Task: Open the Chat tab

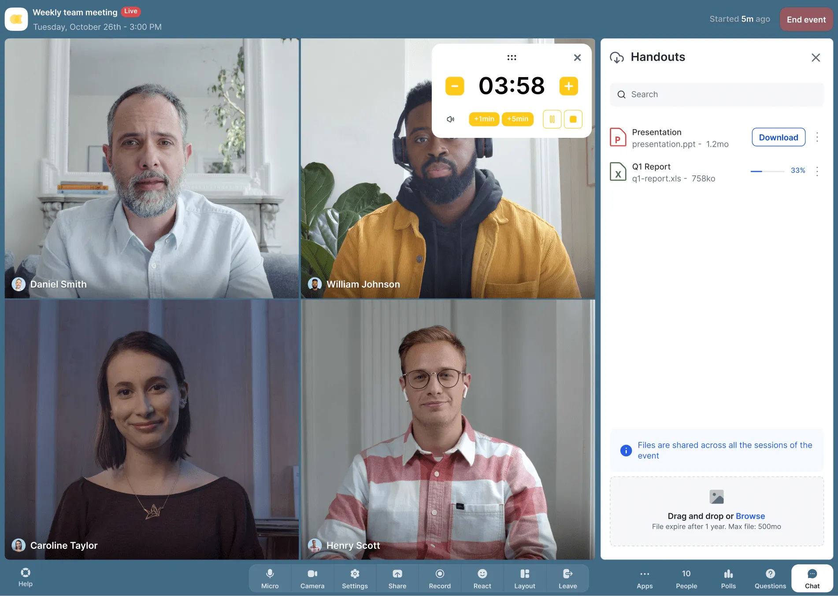Action: 812,579
